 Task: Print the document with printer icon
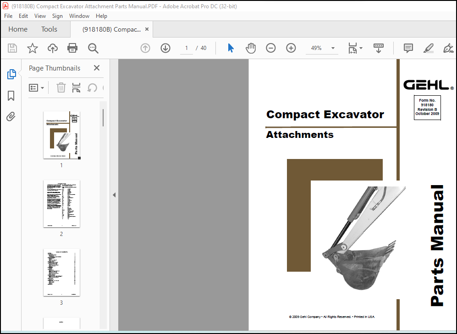(x=72, y=48)
